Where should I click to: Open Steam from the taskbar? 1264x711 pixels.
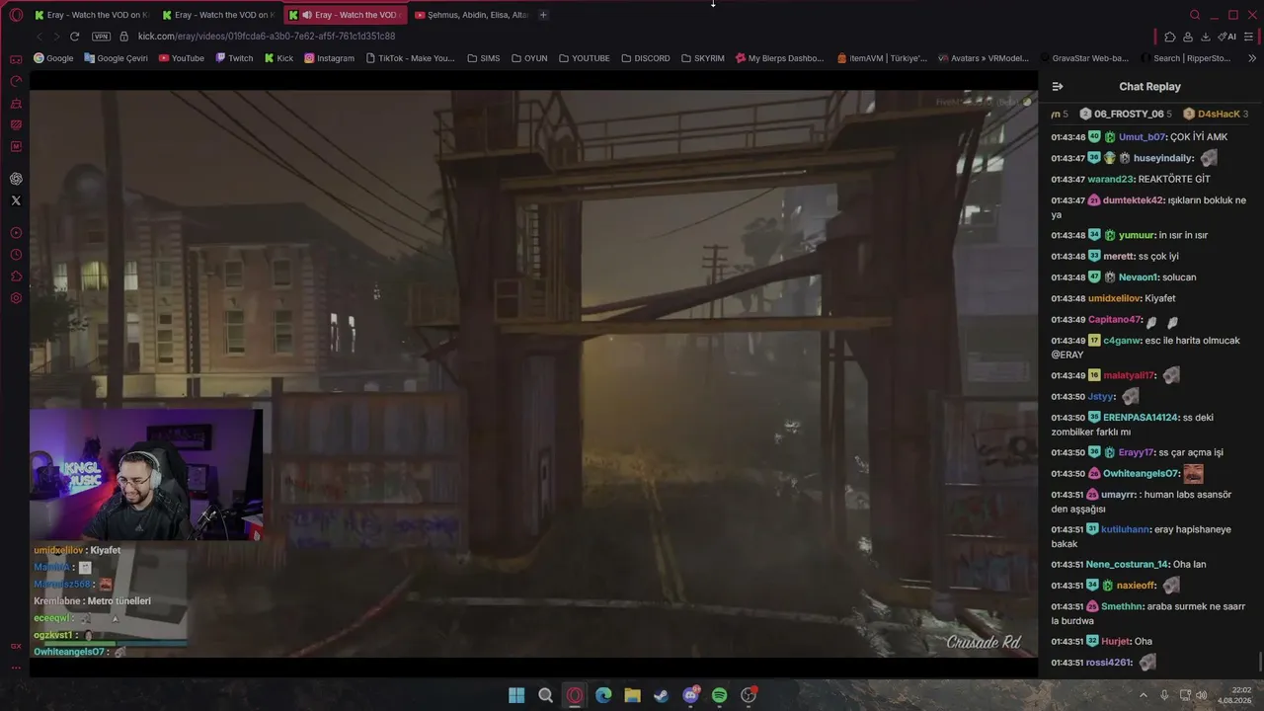pos(661,695)
